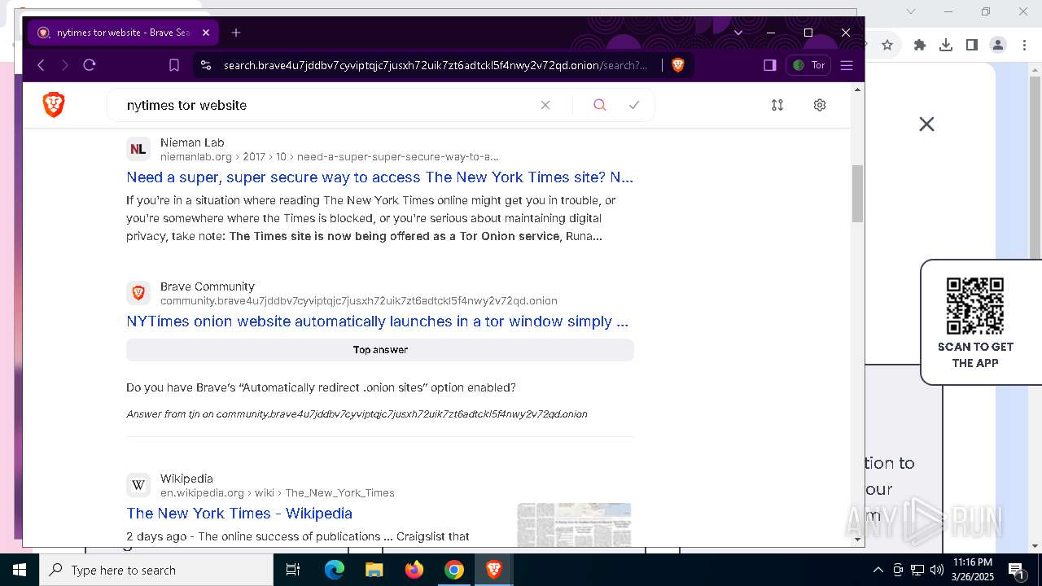Switch to Brave on taskbar
The image size is (1042, 586).
[493, 570]
